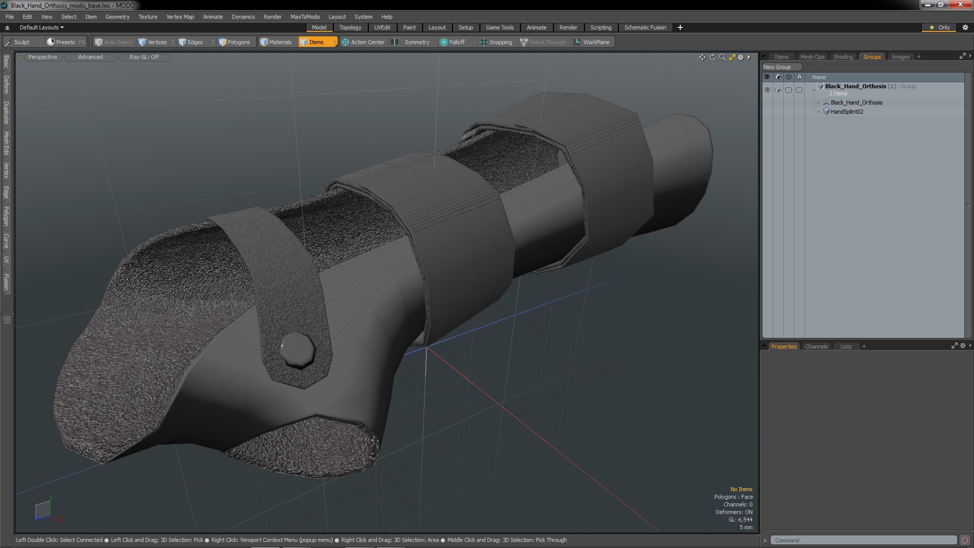Open the Presets panel
This screenshot has height=548, width=974.
click(65, 42)
